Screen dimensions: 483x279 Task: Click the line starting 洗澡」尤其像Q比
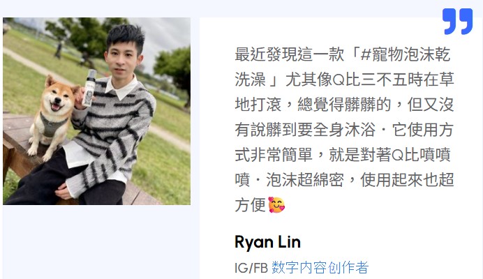point(344,80)
